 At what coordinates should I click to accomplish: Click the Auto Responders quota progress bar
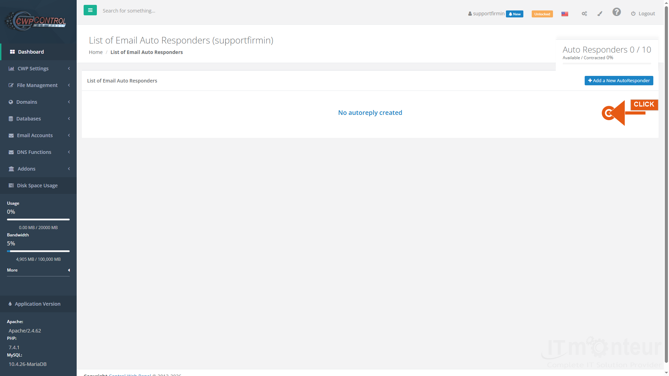pyautogui.click(x=607, y=64)
